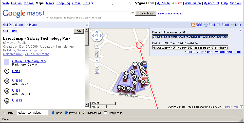Image resolution: width=245 pixels, height=123 pixels.
Task: Click the paste-link URL field
Action: [190, 37]
